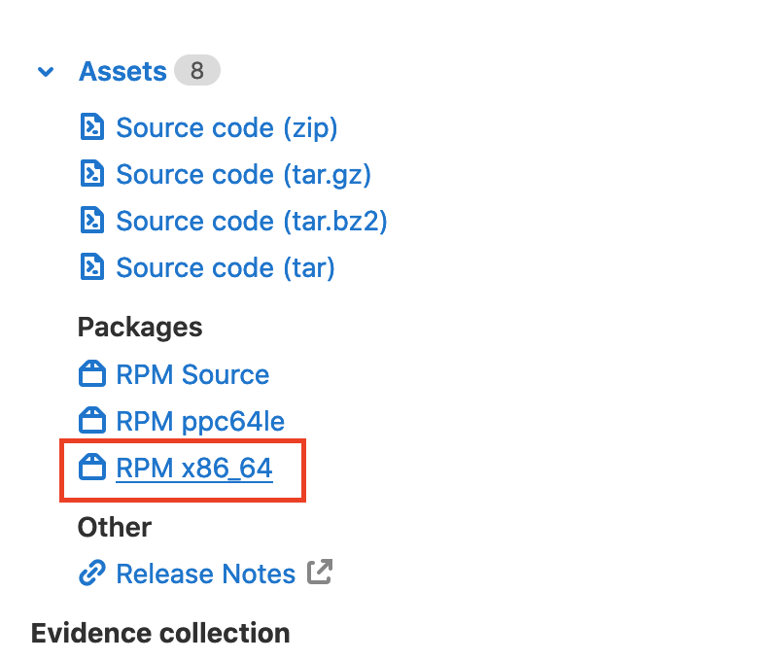Download the RPM ppc64le package link
This screenshot has height=661, width=766.
coord(200,421)
